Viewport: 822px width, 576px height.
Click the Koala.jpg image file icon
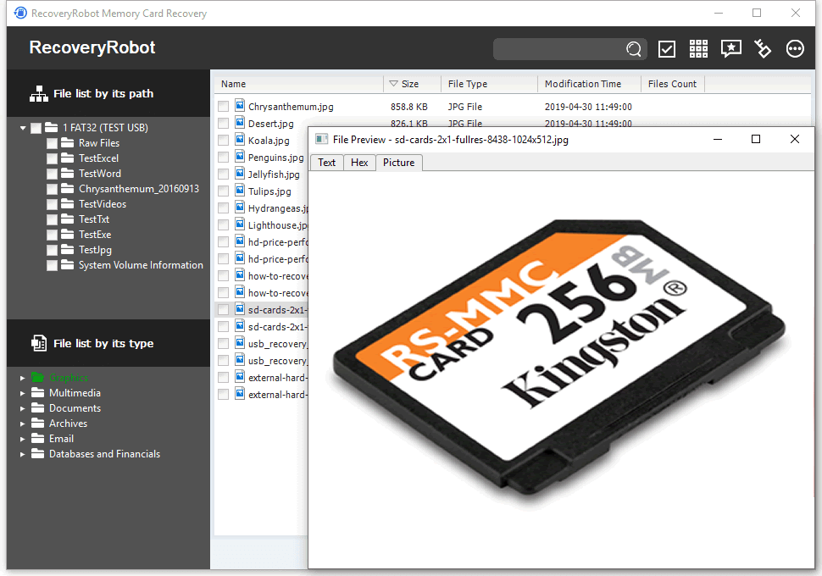click(240, 140)
